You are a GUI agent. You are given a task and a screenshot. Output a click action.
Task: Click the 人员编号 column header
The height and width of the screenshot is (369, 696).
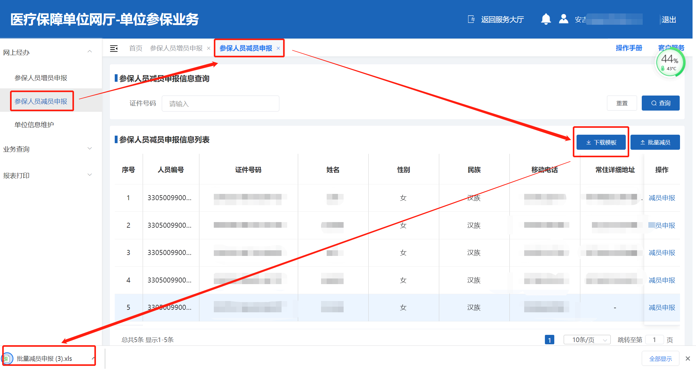click(171, 170)
